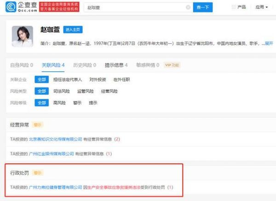Switch to the 自身风险 tab

click(21, 65)
